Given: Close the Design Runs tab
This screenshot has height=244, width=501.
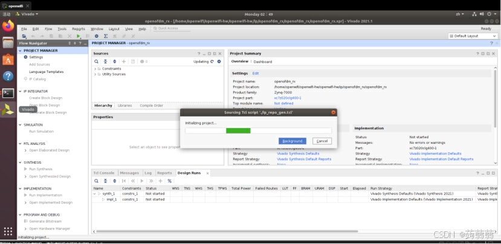Looking at the screenshot, I should pos(207,173).
